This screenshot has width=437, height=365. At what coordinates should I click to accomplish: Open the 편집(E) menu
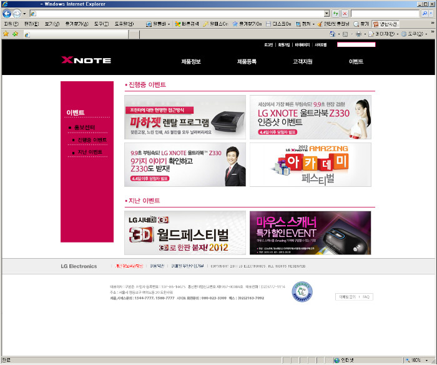pos(31,24)
